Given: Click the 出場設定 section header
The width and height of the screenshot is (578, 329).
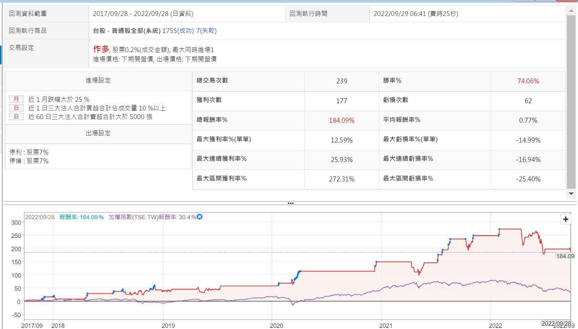Looking at the screenshot, I should [x=98, y=133].
